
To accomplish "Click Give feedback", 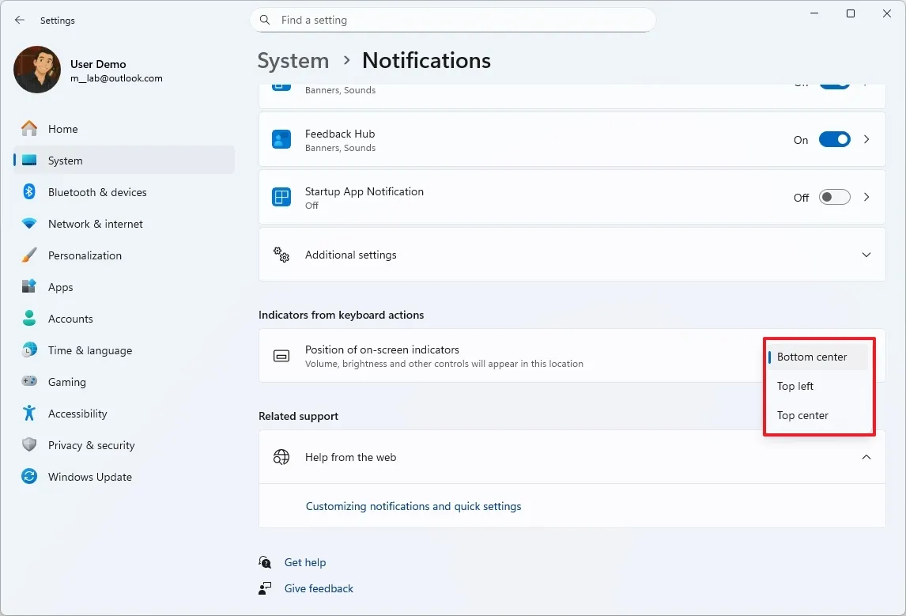I will [x=319, y=588].
